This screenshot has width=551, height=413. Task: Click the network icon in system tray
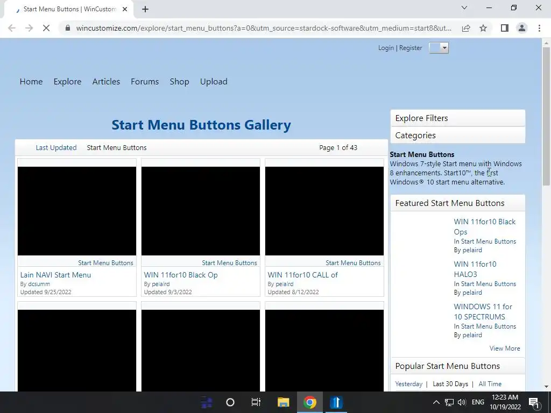pyautogui.click(x=449, y=402)
